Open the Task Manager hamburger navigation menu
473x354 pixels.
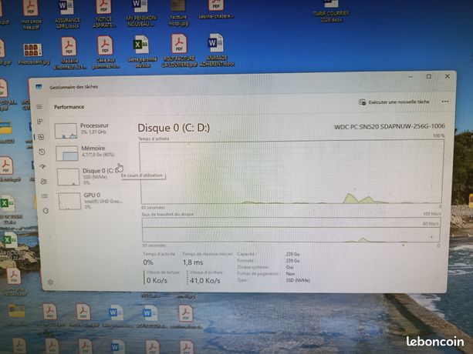39,107
